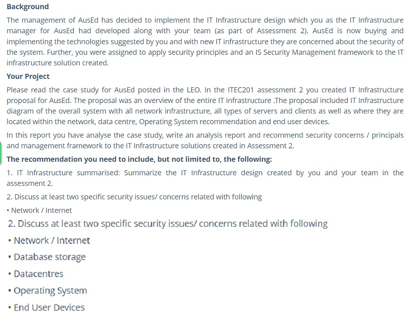Click the bold "Your Project" heading
The height and width of the screenshot is (336, 411).
click(28, 76)
